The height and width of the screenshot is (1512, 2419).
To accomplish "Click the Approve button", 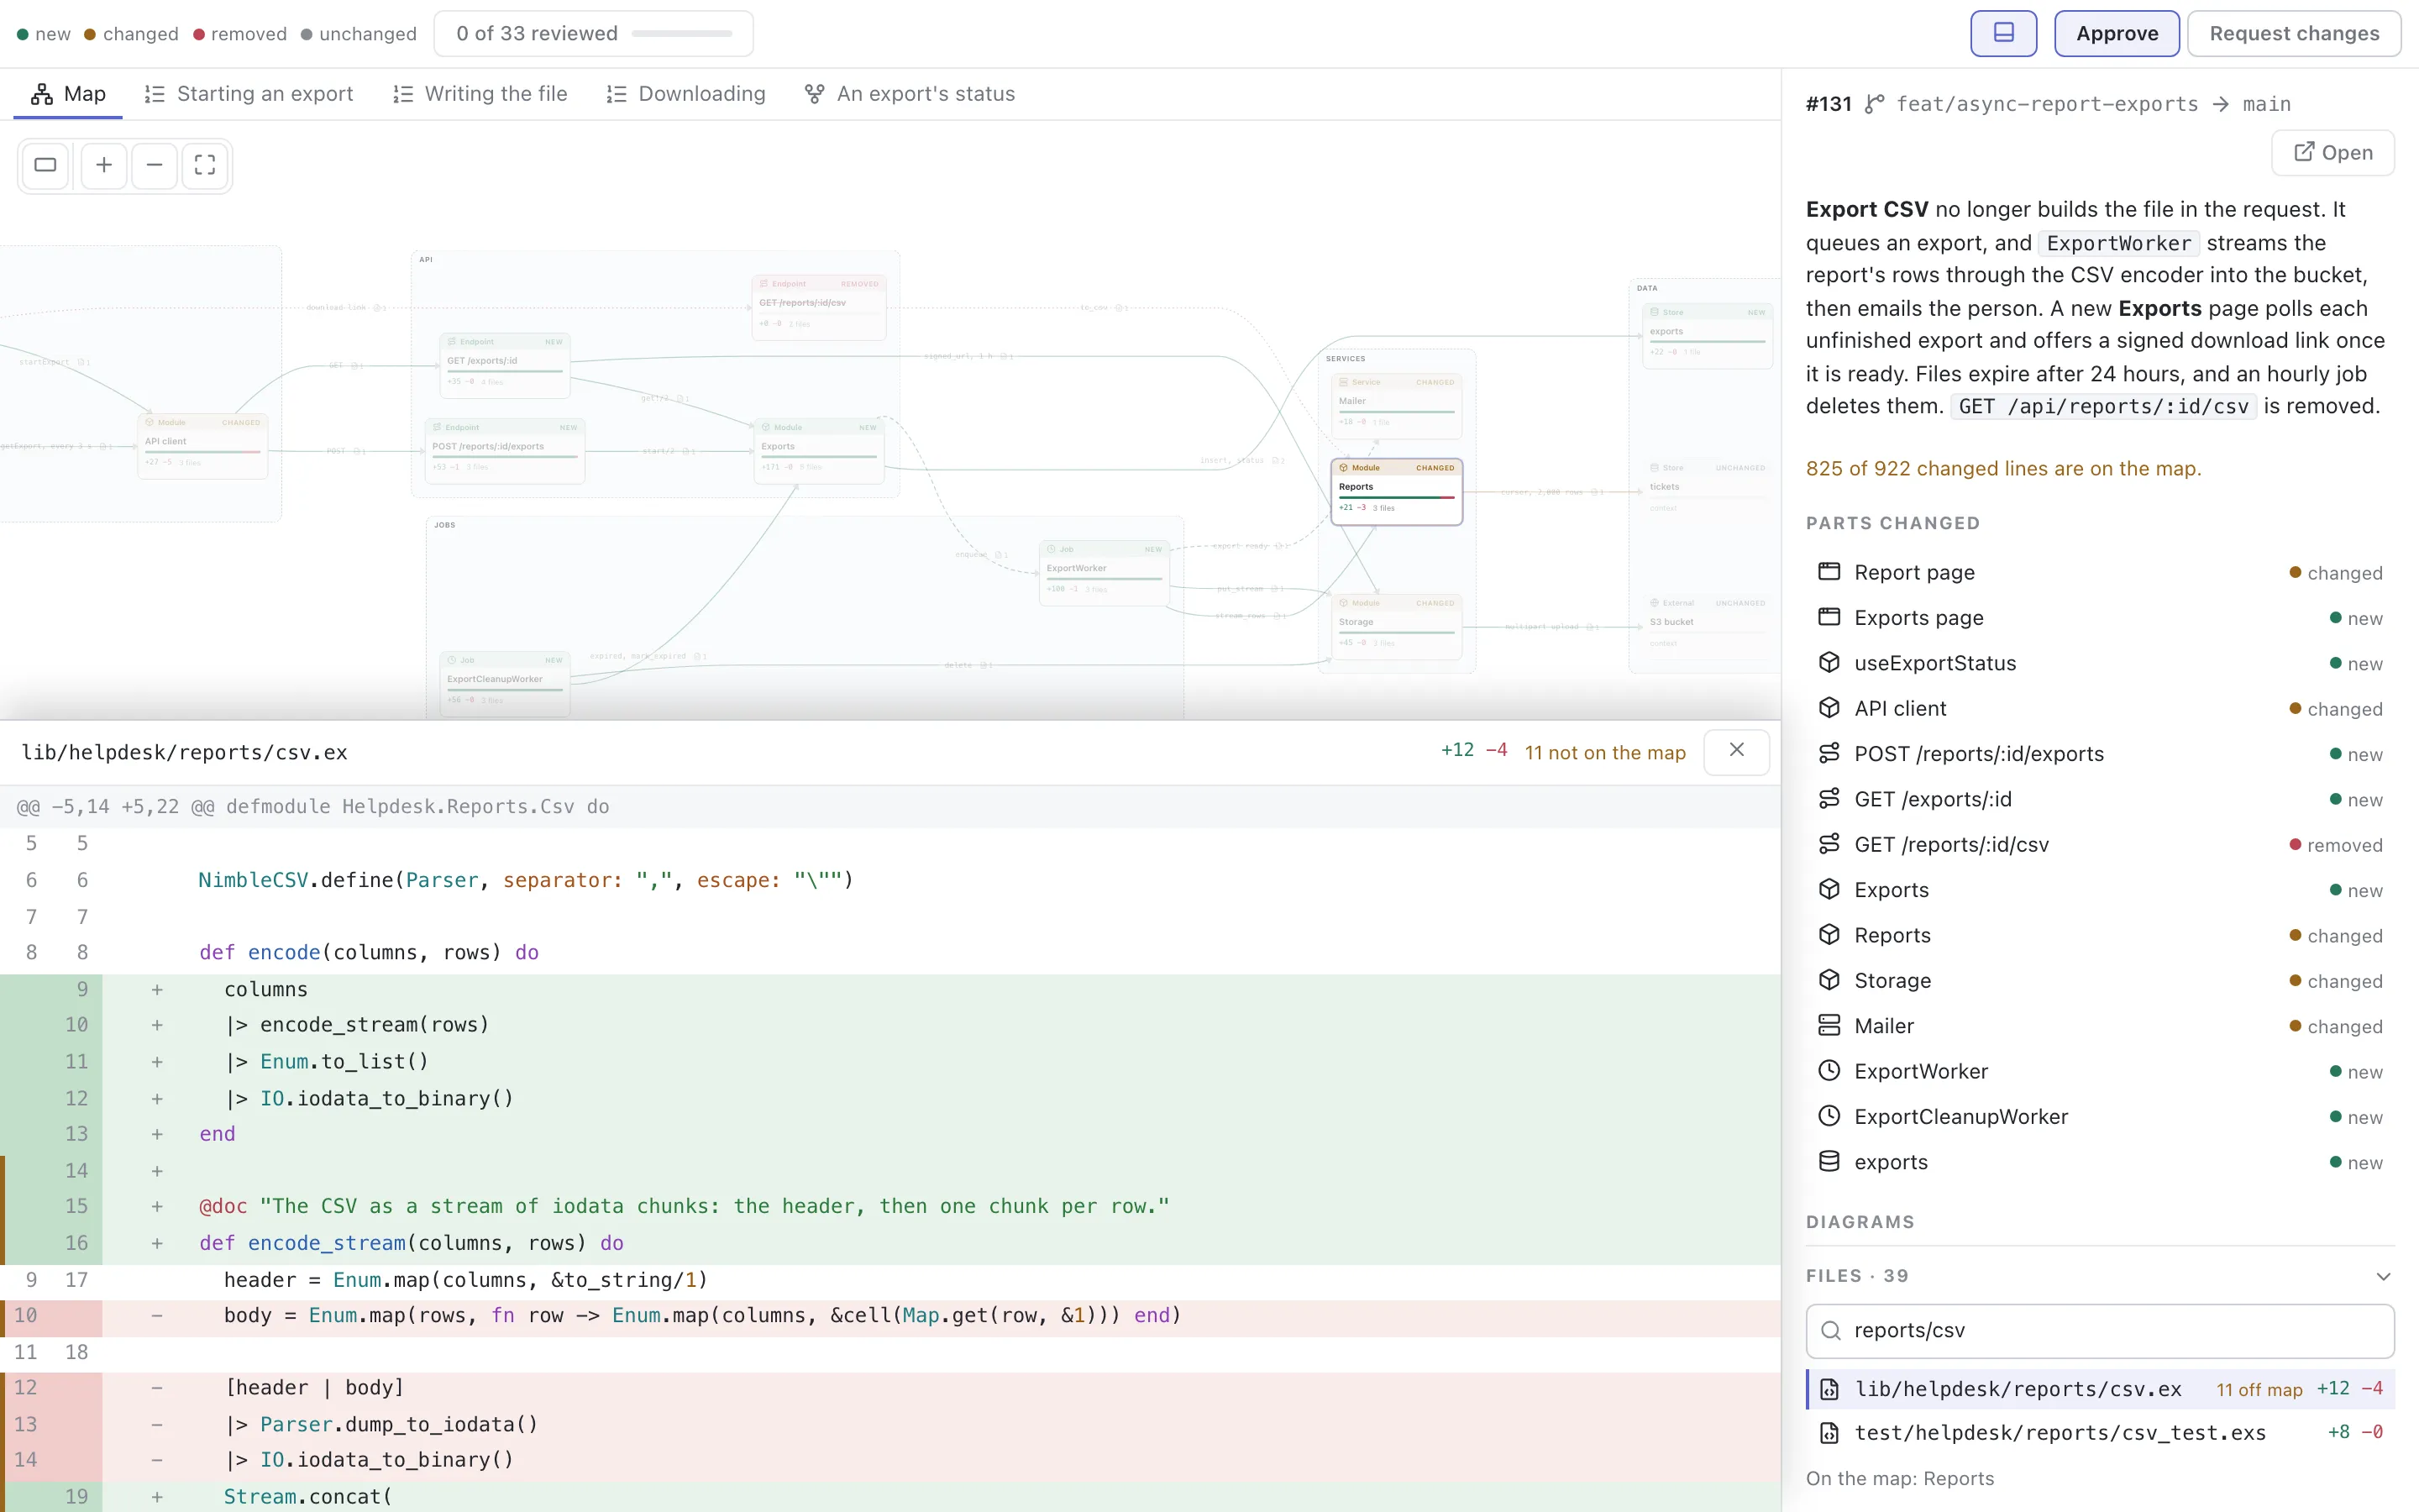I will pos(2116,33).
